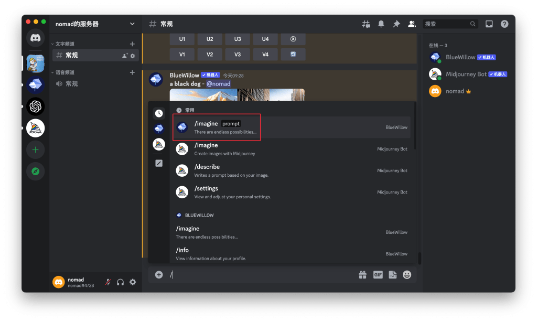537x321 pixels.
Task: Click V2 variation button
Action: point(210,55)
